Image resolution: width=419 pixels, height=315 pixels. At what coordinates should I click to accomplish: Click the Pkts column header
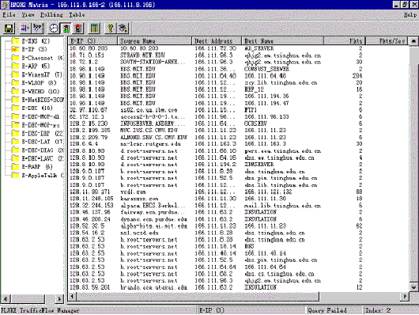[x=344, y=41]
